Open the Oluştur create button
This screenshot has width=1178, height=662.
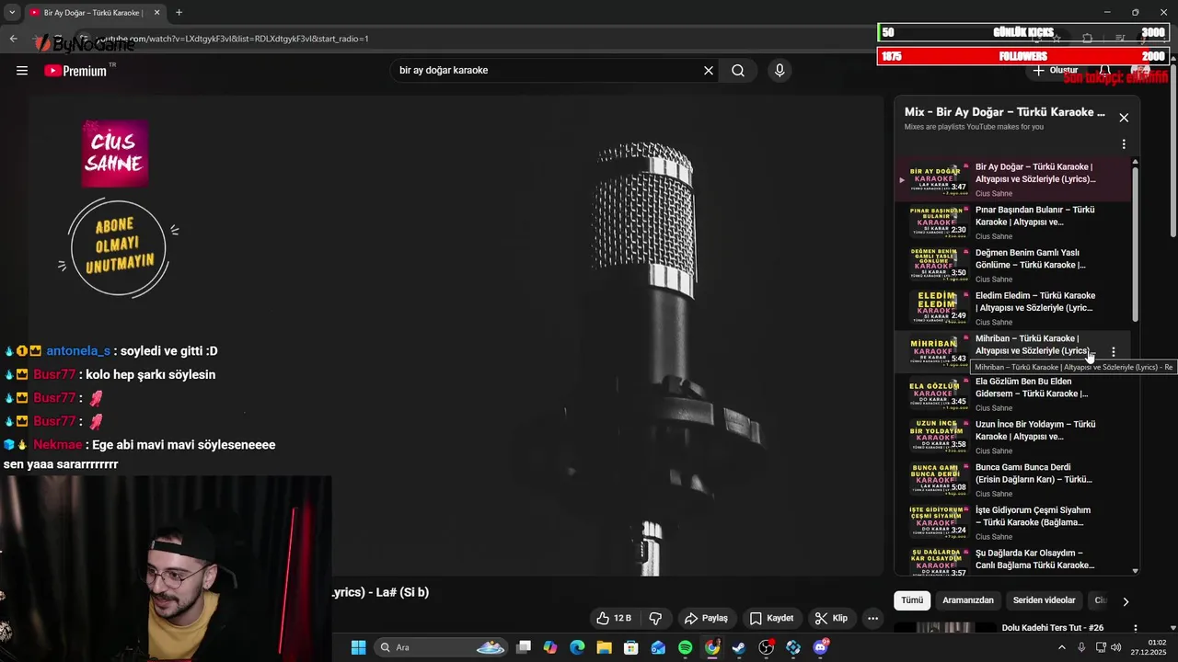pos(1055,71)
